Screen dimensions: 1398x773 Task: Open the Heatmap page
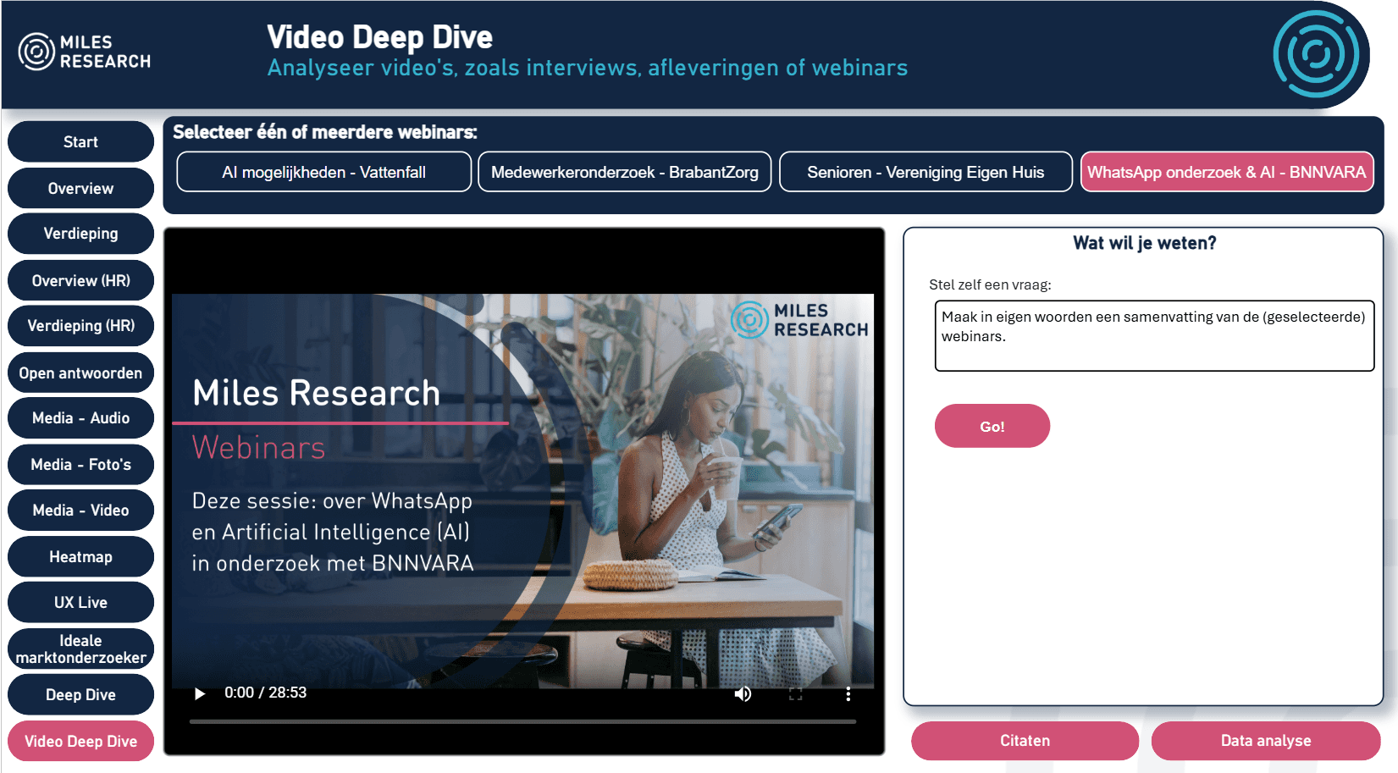click(80, 557)
